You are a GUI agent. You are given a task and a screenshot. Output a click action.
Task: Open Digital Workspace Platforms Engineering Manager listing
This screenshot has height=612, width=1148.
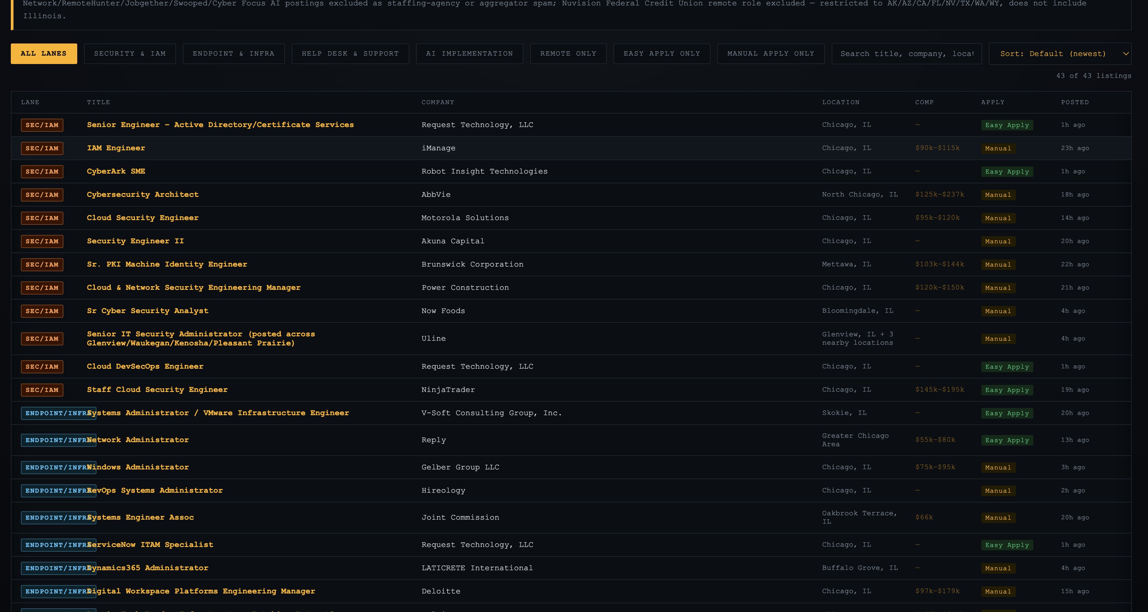click(x=201, y=591)
